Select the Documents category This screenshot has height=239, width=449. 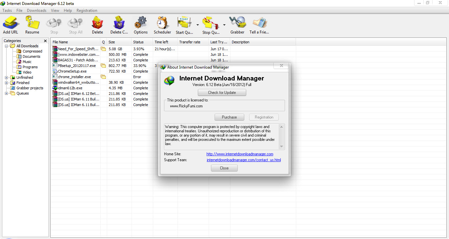click(31, 56)
